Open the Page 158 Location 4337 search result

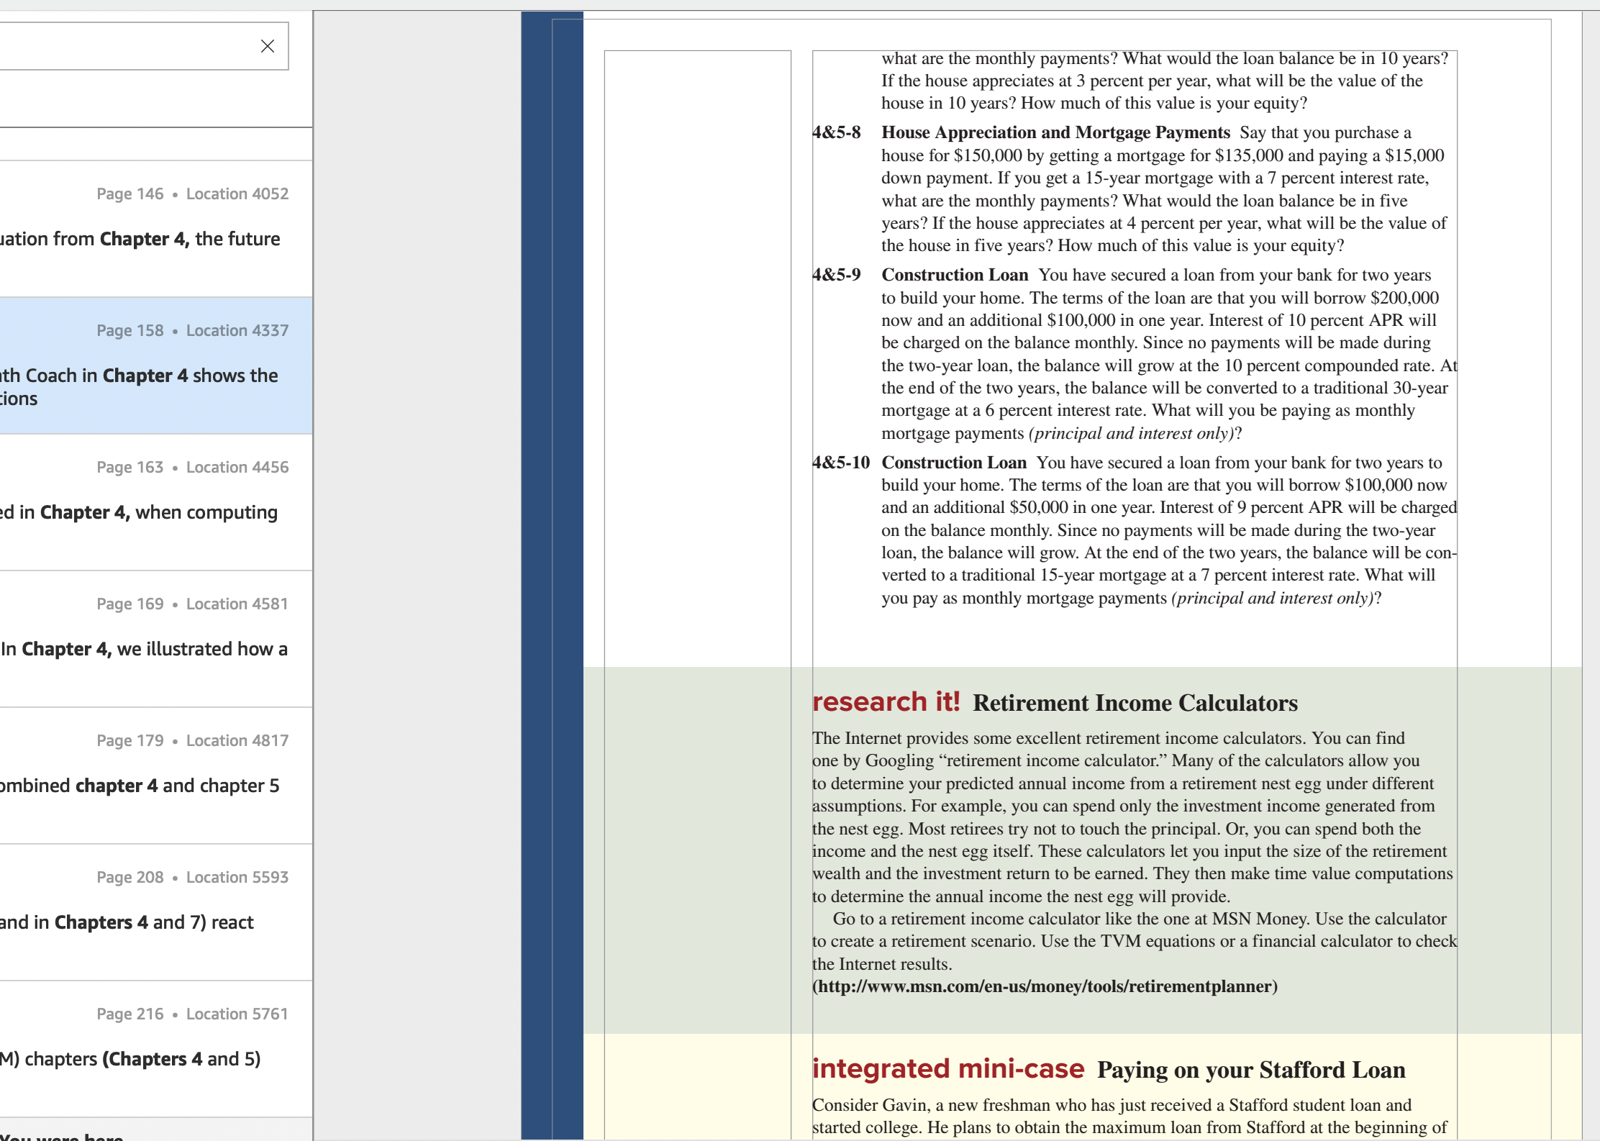pos(156,365)
